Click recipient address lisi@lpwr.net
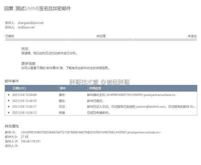201x165 pixels. (26, 27)
